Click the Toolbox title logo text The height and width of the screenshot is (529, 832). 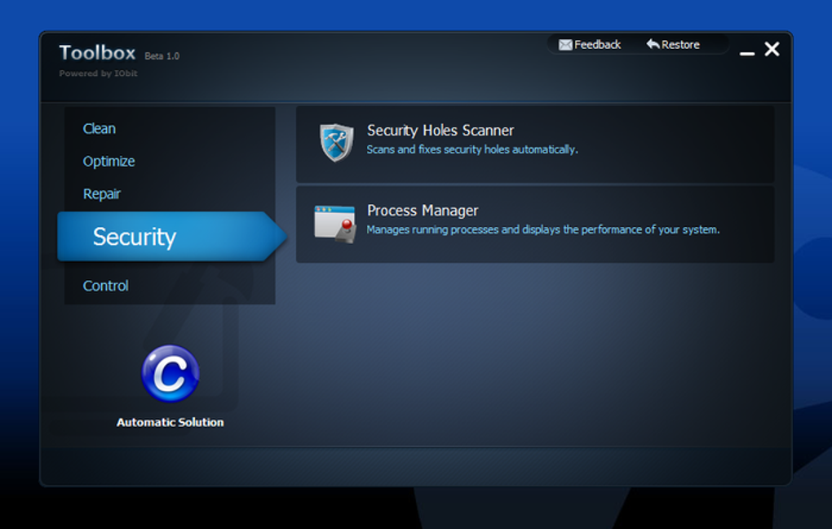click(x=98, y=52)
